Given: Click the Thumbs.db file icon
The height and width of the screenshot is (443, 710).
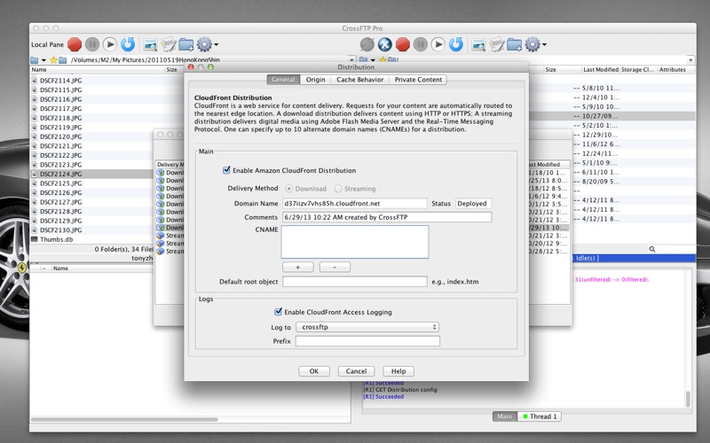Looking at the screenshot, I should 35,239.
